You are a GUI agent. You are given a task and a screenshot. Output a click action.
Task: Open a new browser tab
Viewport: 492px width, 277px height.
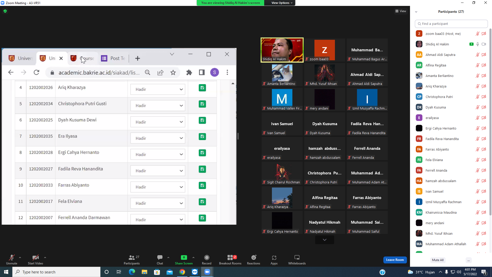click(138, 58)
